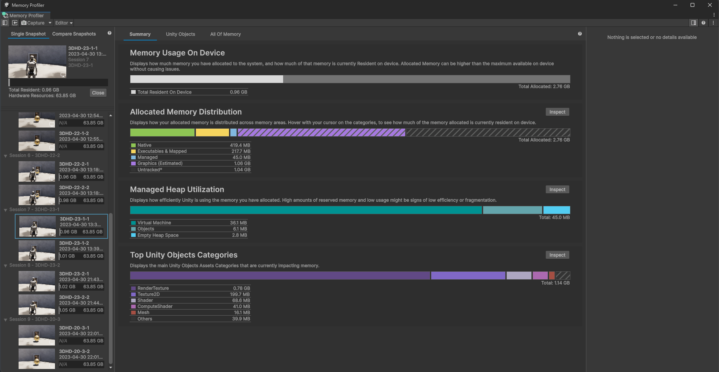719x372 pixels.
Task: Select the 3DHD-23-2-1 snapshot thumbnail
Action: (x=37, y=281)
